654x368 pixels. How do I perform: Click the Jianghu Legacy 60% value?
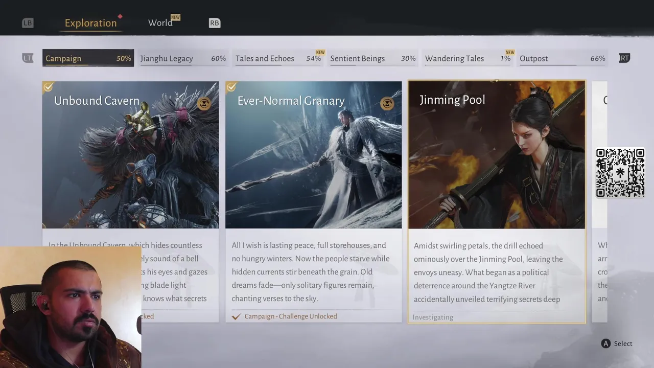[218, 58]
